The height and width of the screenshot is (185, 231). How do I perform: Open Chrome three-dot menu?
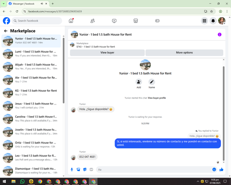(227, 12)
